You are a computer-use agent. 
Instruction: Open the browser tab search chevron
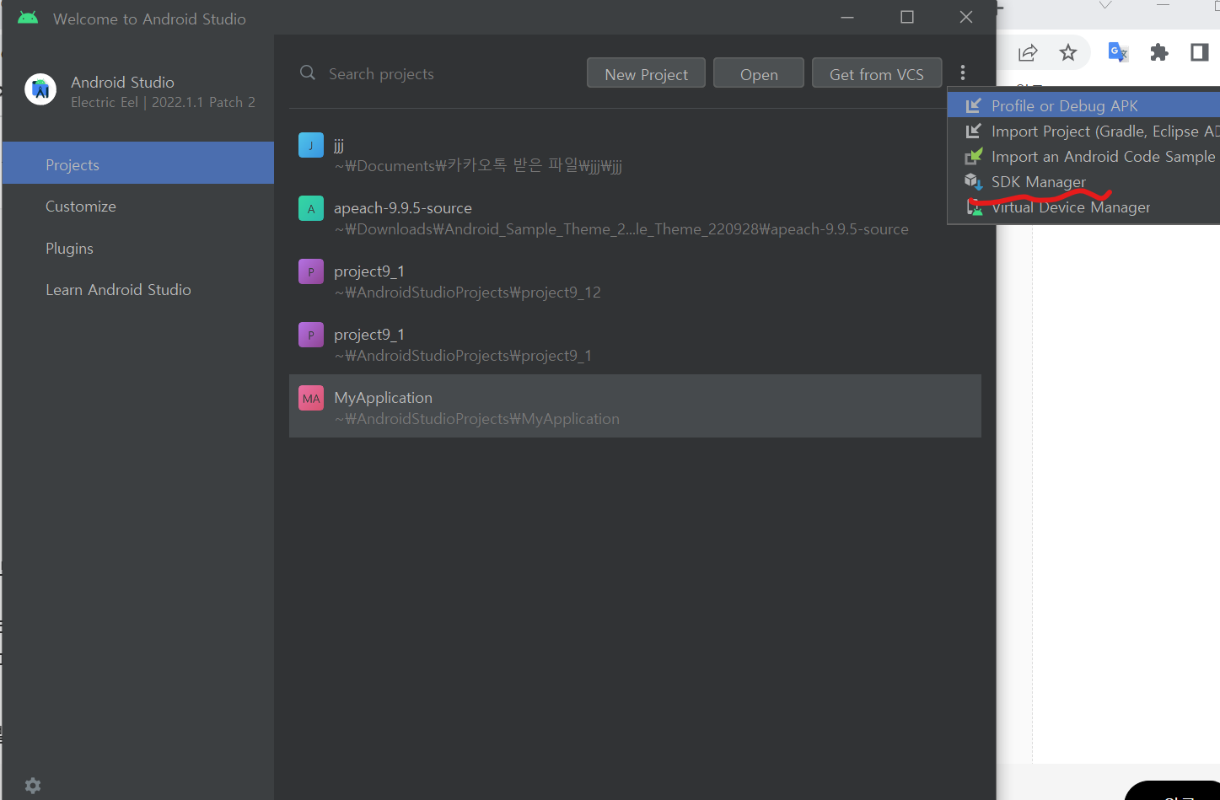click(x=1105, y=6)
